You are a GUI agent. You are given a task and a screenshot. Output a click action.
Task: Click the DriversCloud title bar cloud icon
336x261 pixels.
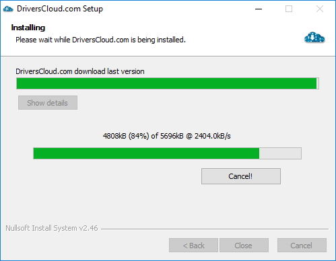[x=8, y=9]
